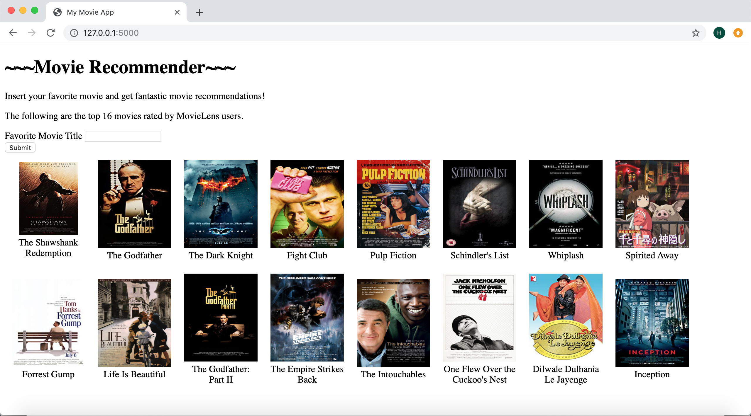The height and width of the screenshot is (416, 751).
Task: Click the 127.0.0.1:5000 address bar
Action: point(352,33)
